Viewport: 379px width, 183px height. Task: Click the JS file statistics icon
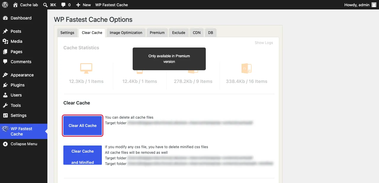(x=246, y=68)
